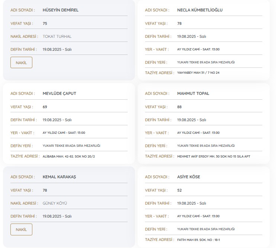Click the name Necla Kümbetlioğlu

pyautogui.click(x=200, y=10)
